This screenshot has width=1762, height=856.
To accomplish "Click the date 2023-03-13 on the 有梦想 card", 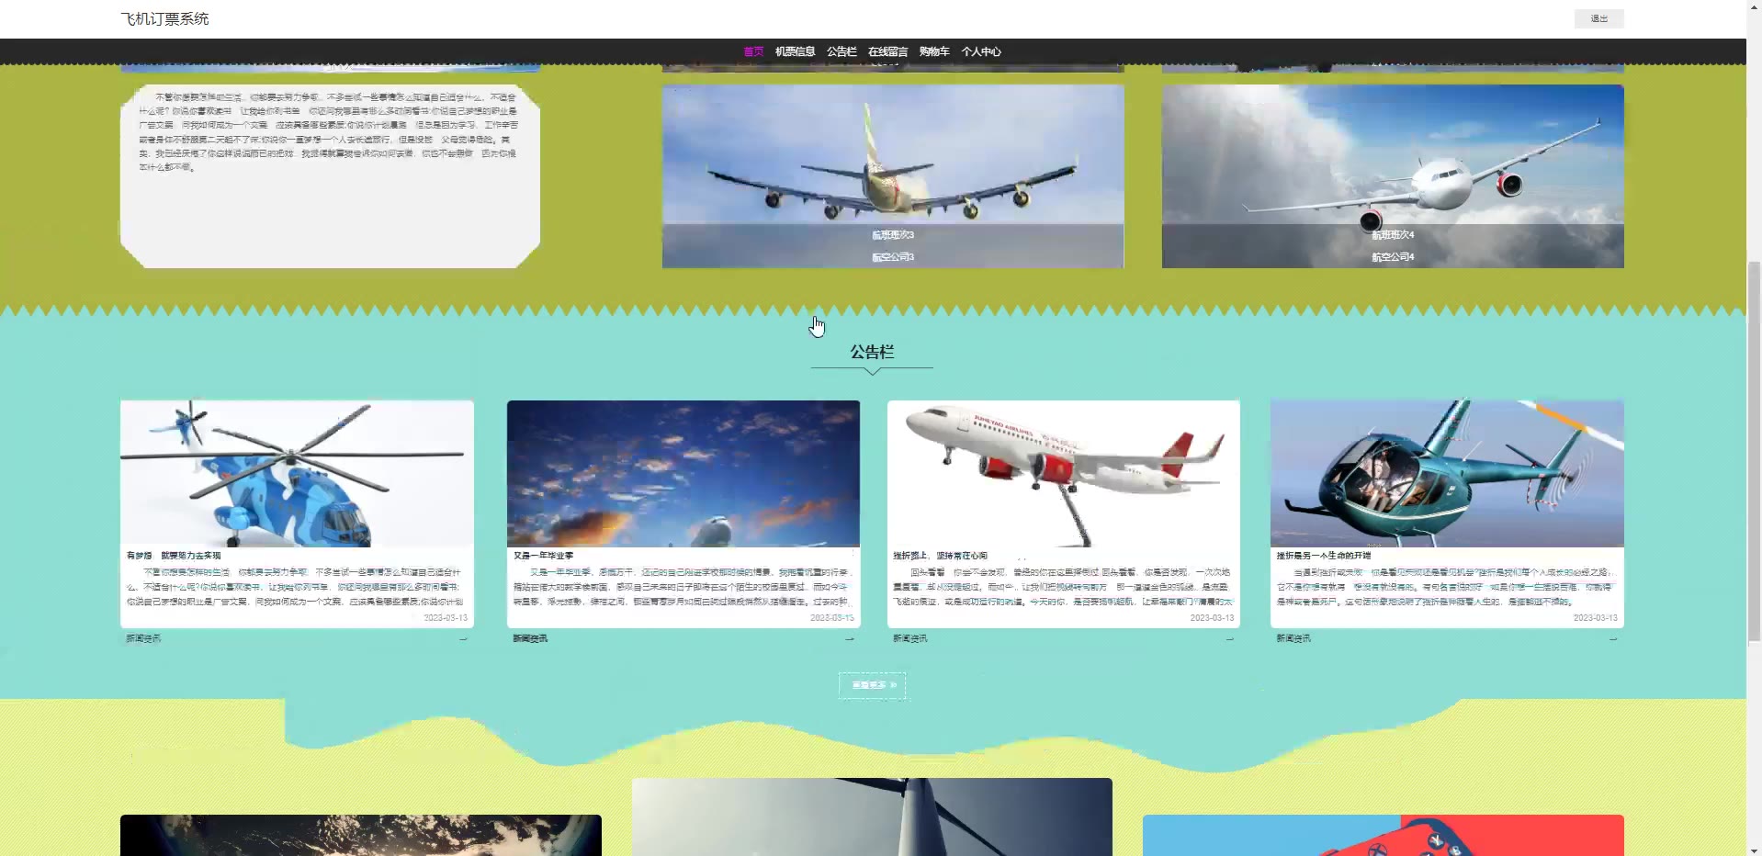I will [x=446, y=618].
